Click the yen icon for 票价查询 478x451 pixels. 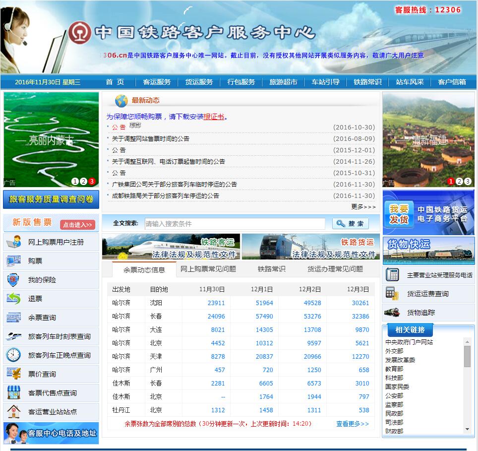[x=14, y=374]
